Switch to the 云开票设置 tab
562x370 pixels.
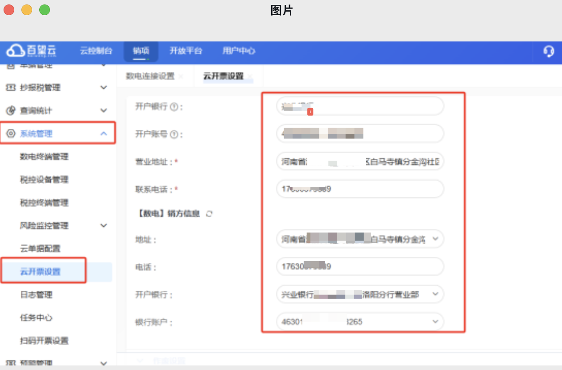pos(223,76)
